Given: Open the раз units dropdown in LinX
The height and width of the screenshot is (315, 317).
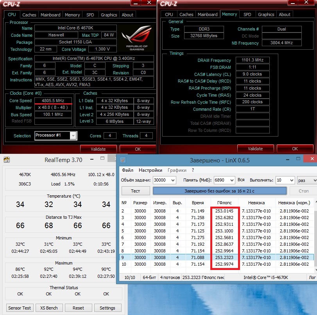Looking at the screenshot, I should click(x=307, y=180).
